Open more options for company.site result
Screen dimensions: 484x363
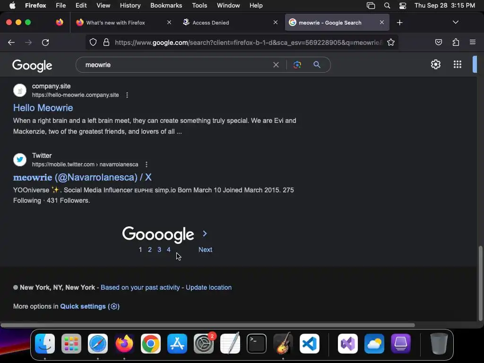click(x=127, y=95)
